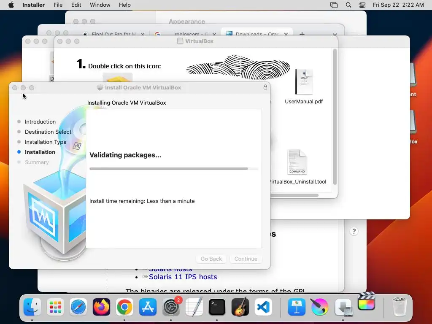Launch Safari from the Dock

(x=78, y=307)
